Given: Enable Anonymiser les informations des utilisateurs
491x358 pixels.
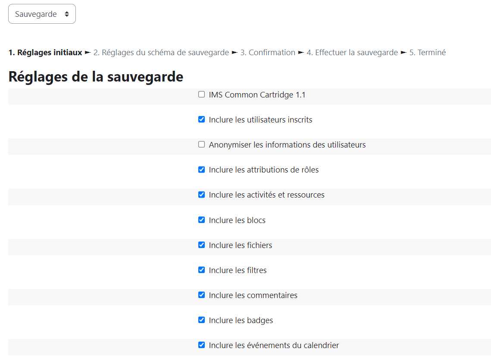Looking at the screenshot, I should (x=202, y=144).
